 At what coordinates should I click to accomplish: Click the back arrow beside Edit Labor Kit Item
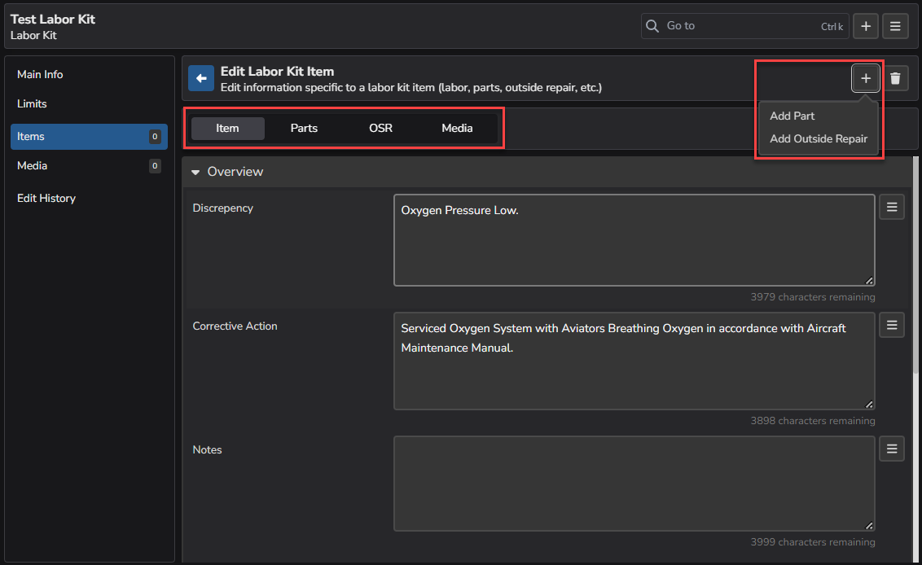[x=201, y=78]
